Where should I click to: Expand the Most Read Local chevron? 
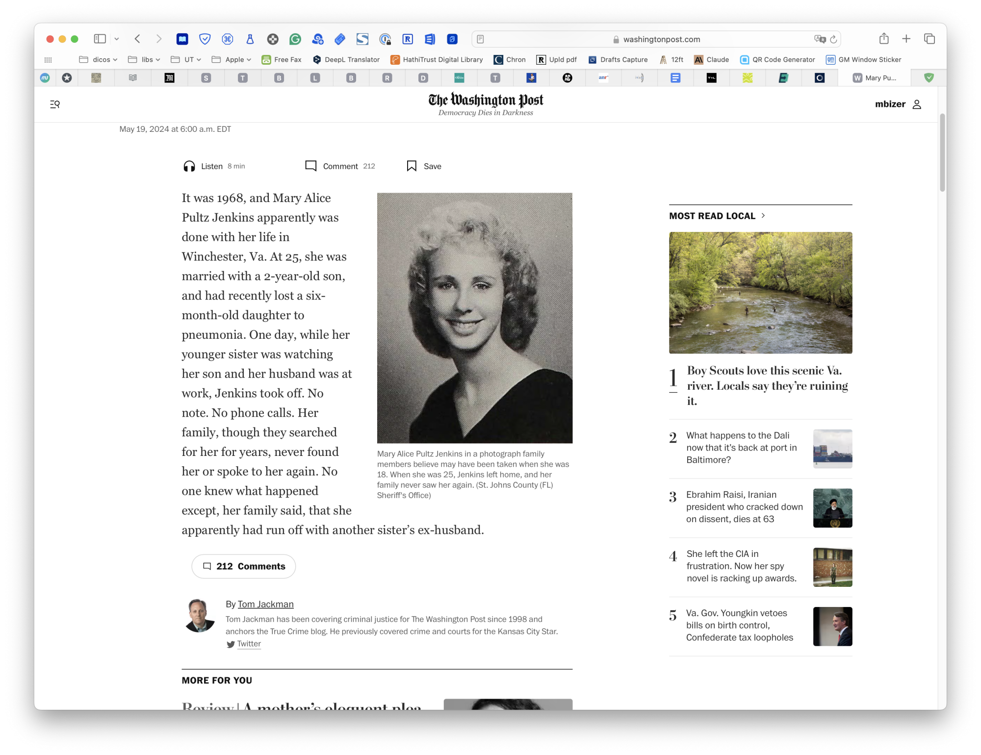(x=763, y=216)
